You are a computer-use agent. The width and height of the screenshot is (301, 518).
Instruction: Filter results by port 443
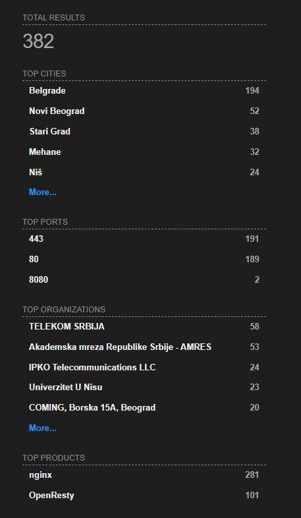(x=36, y=239)
